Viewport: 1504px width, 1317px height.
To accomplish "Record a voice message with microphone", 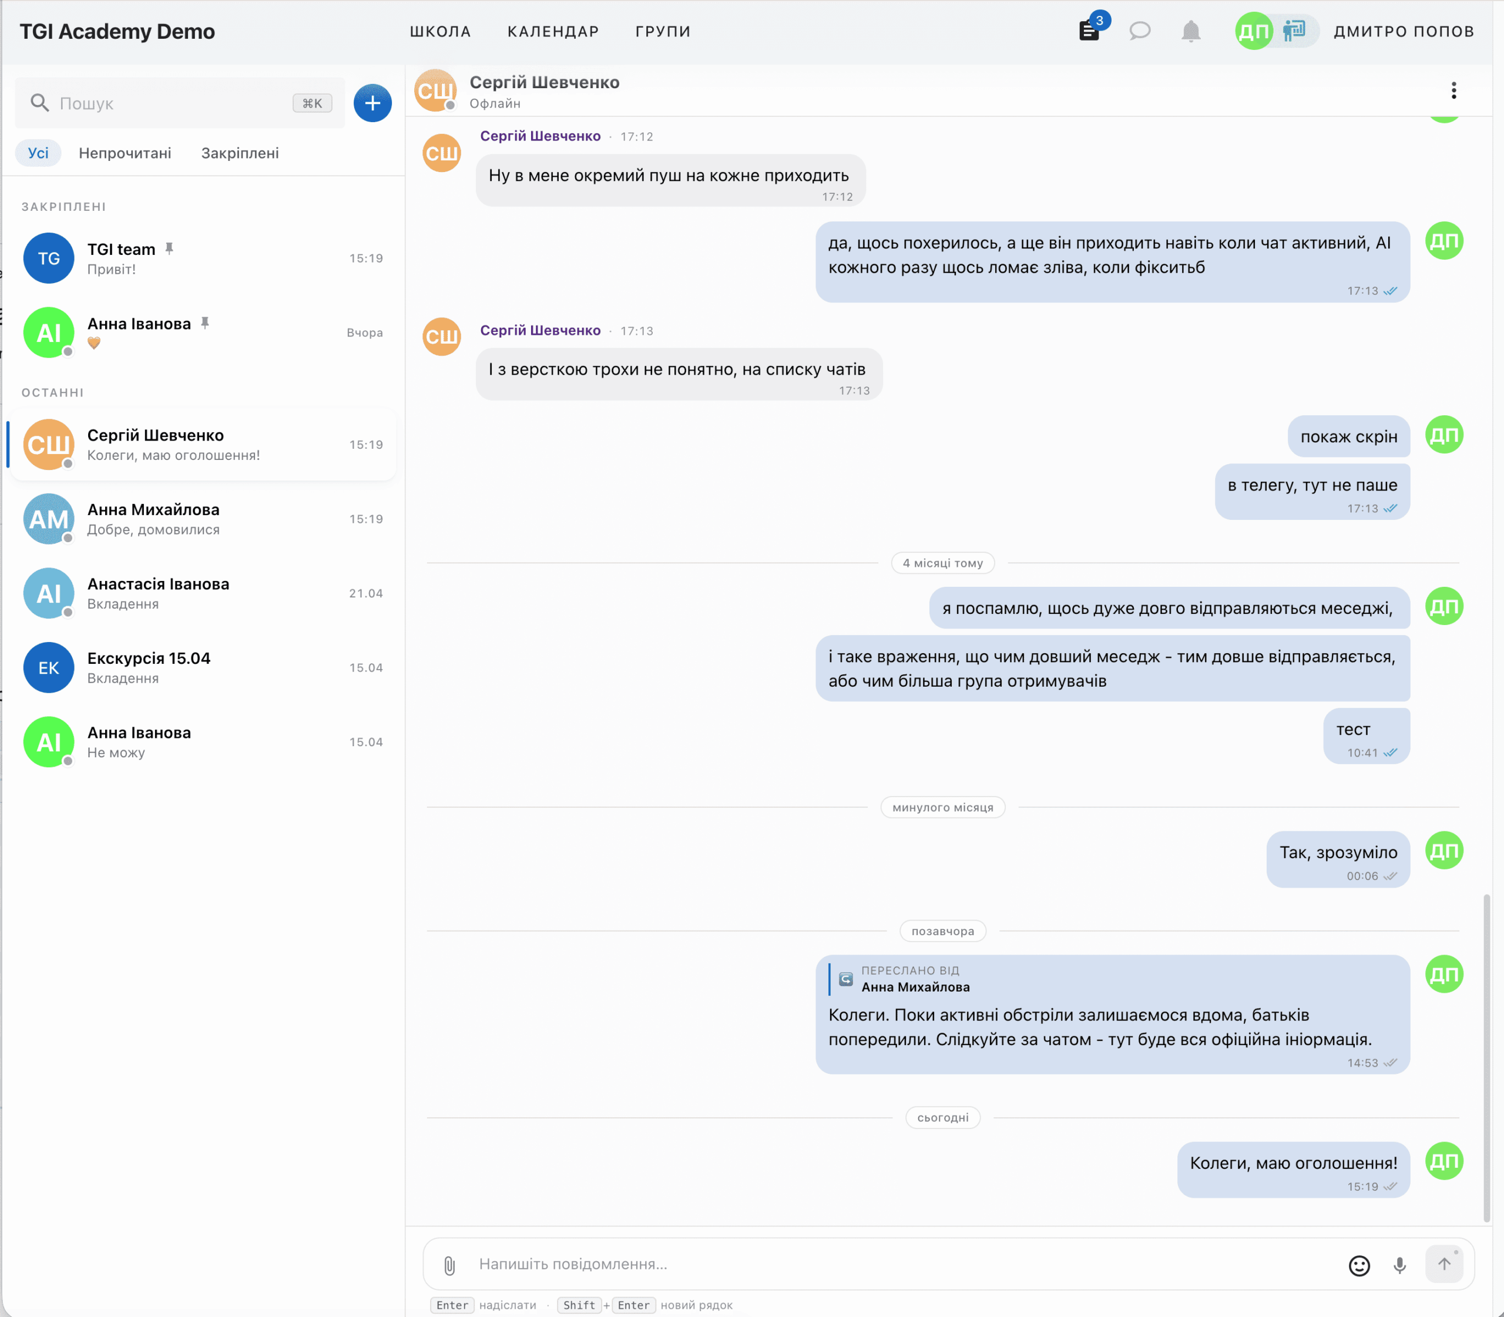I will pyautogui.click(x=1399, y=1265).
